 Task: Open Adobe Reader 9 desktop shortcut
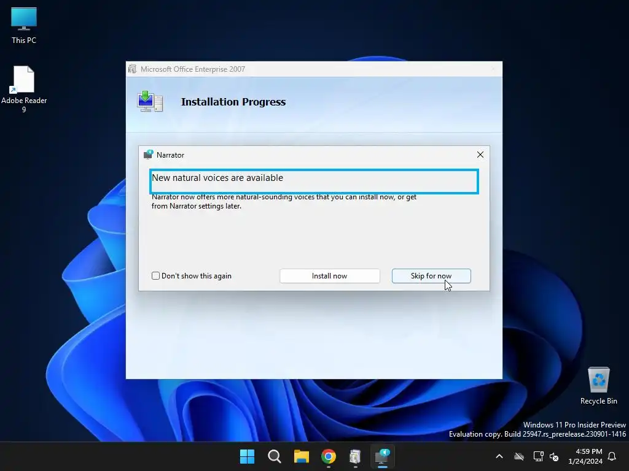coord(24,89)
